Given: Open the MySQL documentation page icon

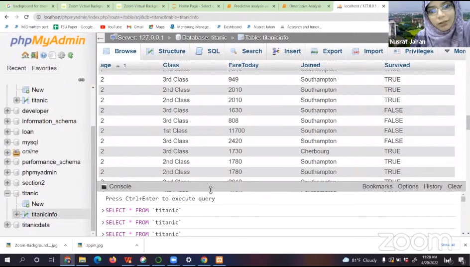Looking at the screenshot, I should (52, 55).
